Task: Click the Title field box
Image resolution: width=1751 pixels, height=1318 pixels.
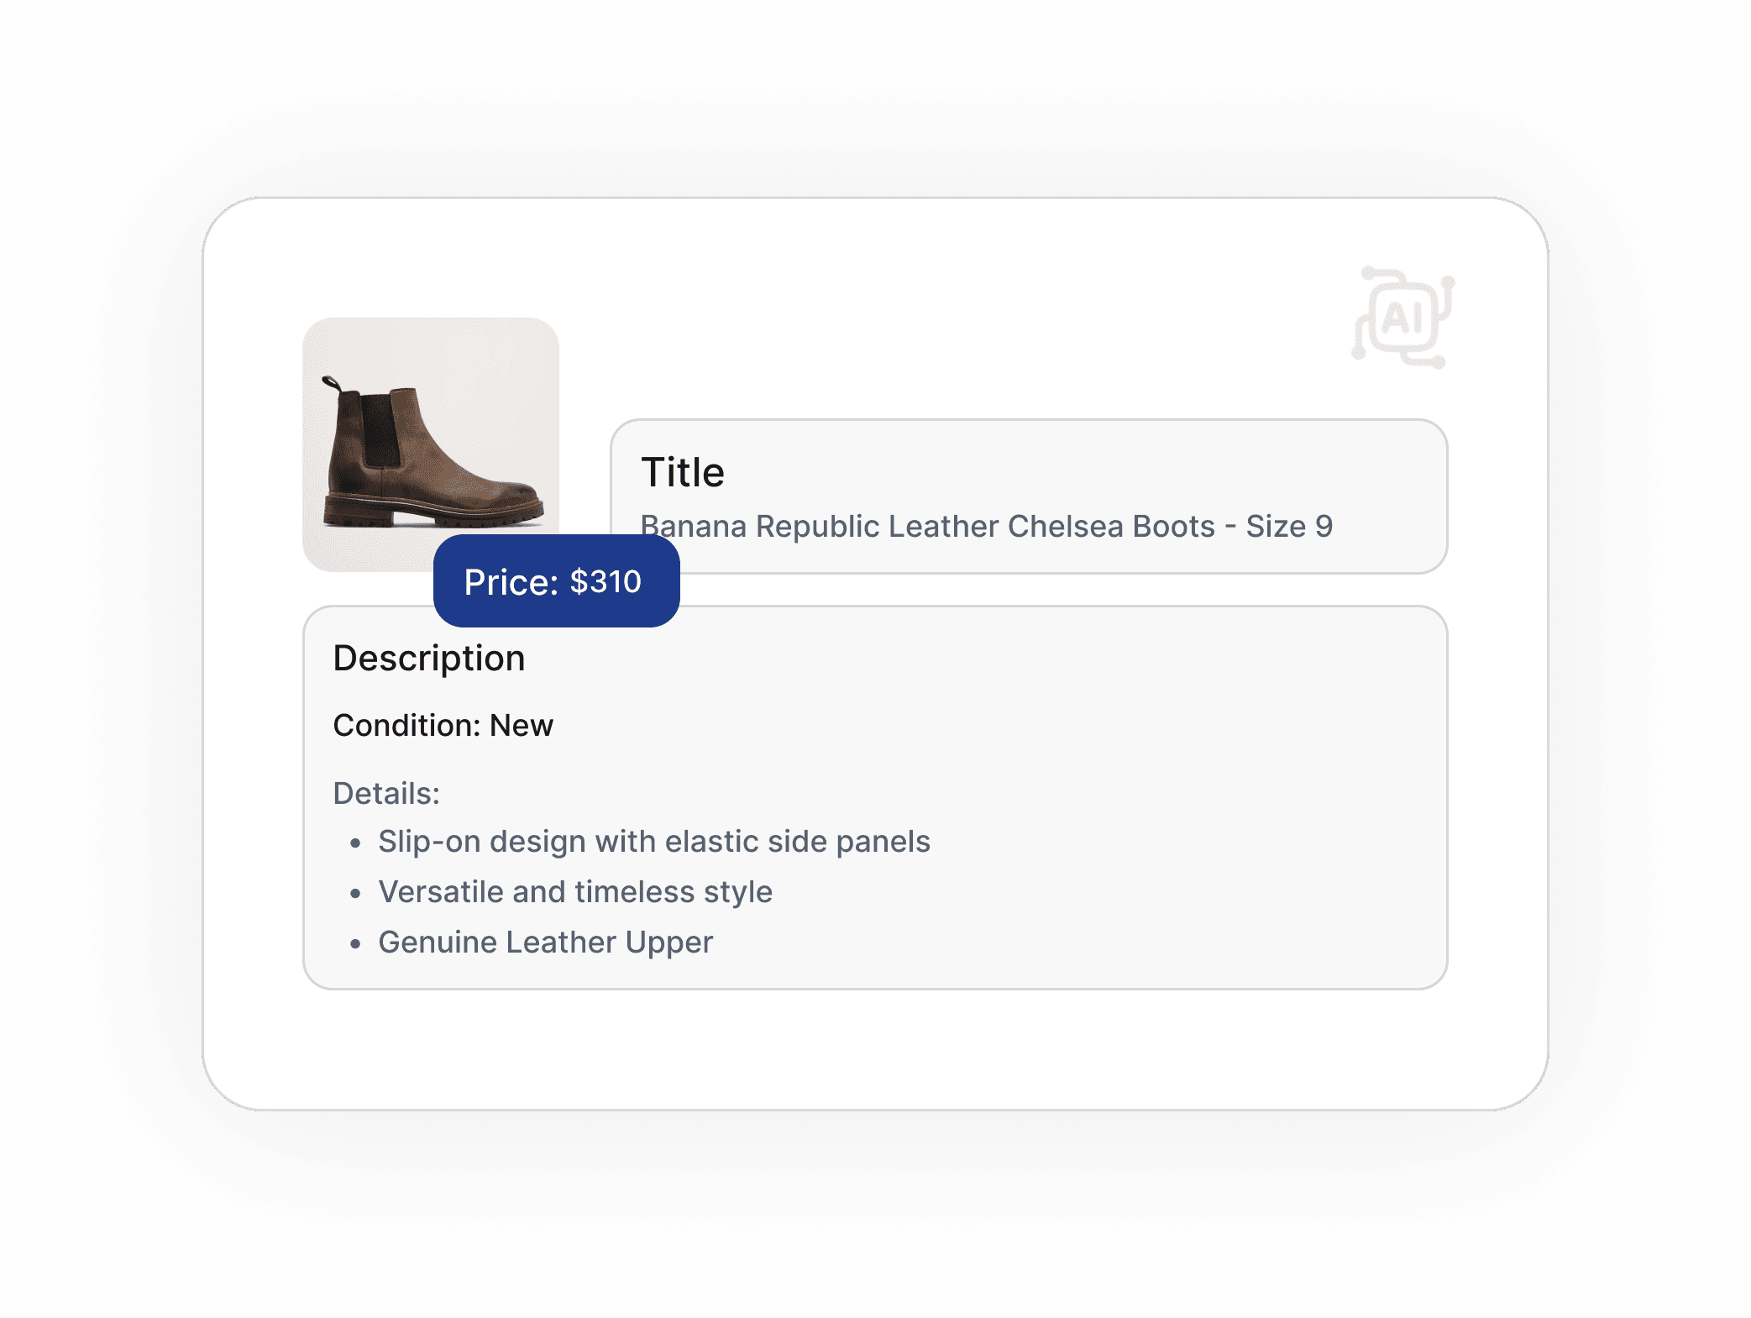Action: (1029, 496)
